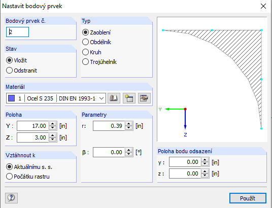This screenshot has height=208, width=272.
Task: Select the Zaoblení type option
Action: click(x=96, y=32)
